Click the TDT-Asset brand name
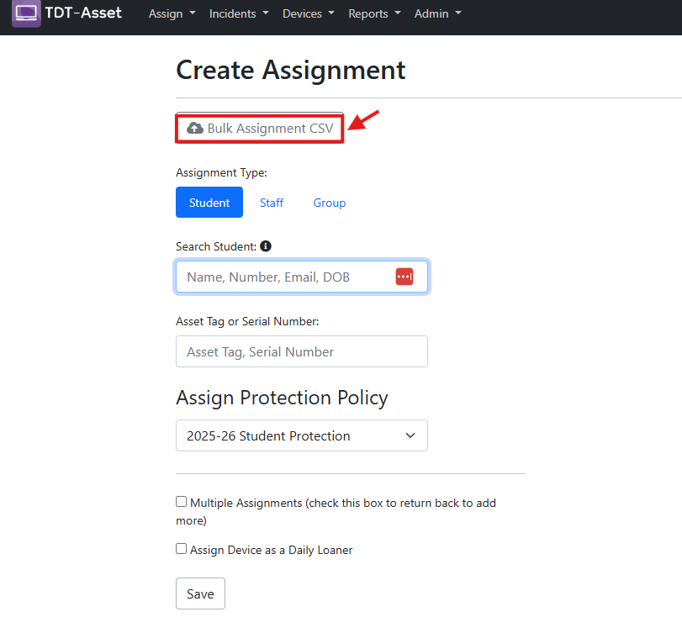Screen dimensions: 682x633 click(83, 13)
